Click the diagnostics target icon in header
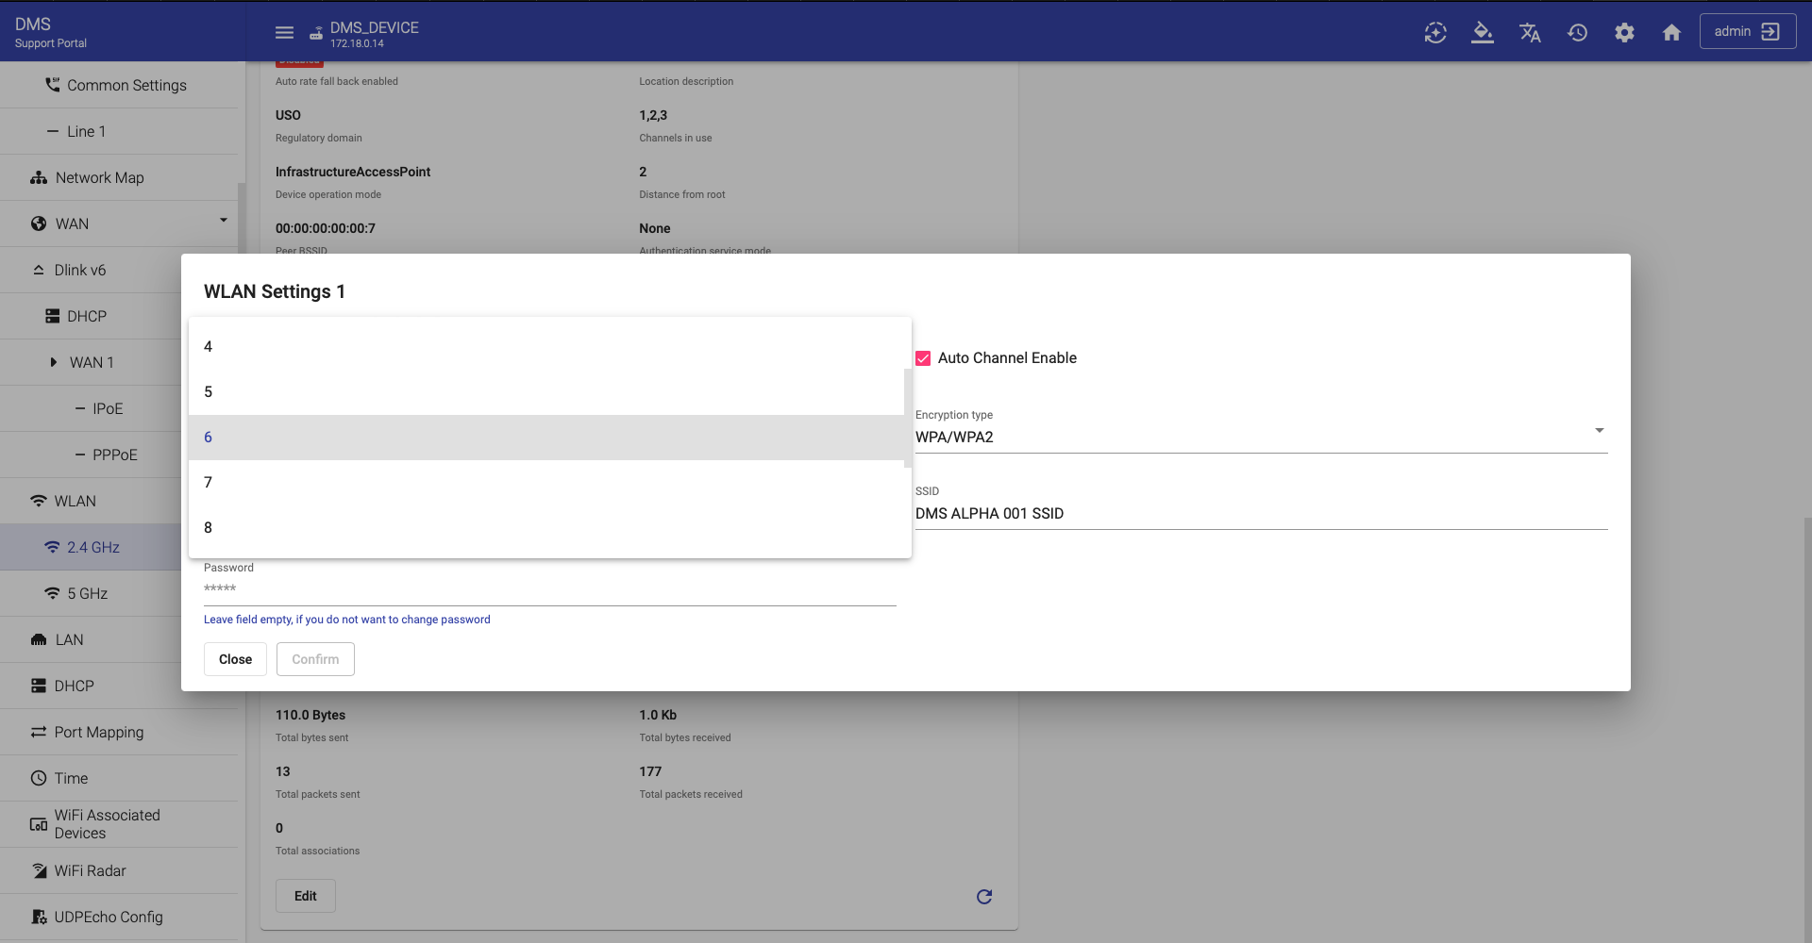 [x=1435, y=33]
